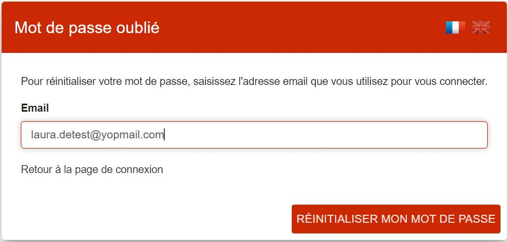Viewport: 508px width, 242px height.
Task: Switch language using the French flag
Action: (x=455, y=28)
